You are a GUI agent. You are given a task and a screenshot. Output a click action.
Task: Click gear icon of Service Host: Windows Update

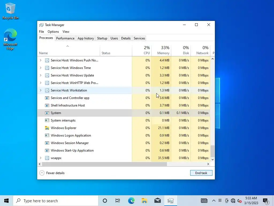click(47, 75)
